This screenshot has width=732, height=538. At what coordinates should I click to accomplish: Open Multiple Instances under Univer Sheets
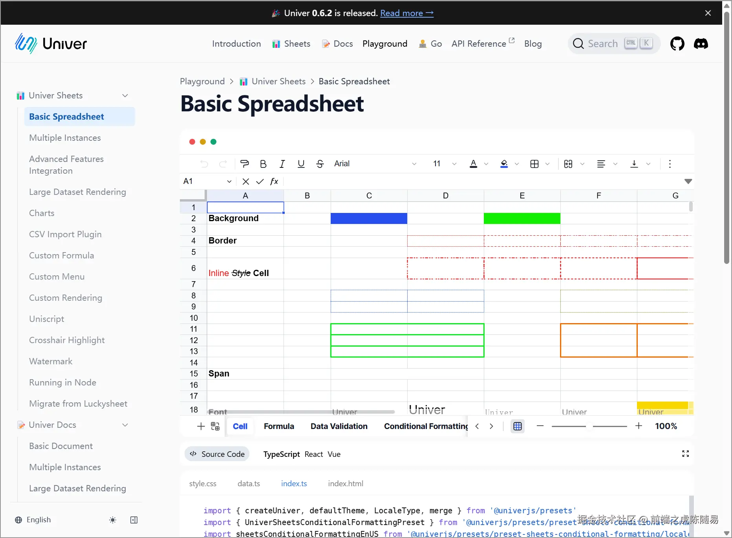(65, 138)
